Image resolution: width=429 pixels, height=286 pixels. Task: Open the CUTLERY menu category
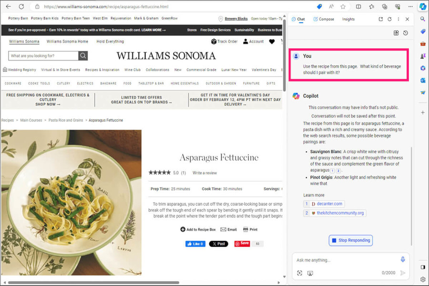pos(63,83)
